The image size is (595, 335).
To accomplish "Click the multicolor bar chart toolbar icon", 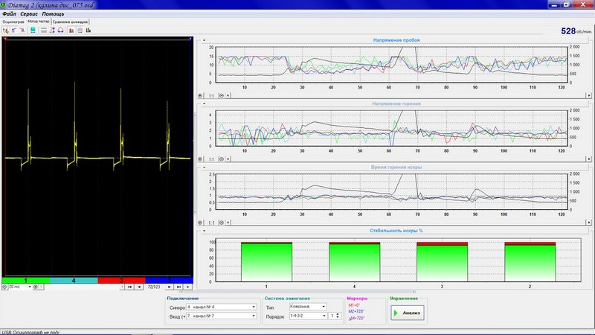I will (x=88, y=30).
